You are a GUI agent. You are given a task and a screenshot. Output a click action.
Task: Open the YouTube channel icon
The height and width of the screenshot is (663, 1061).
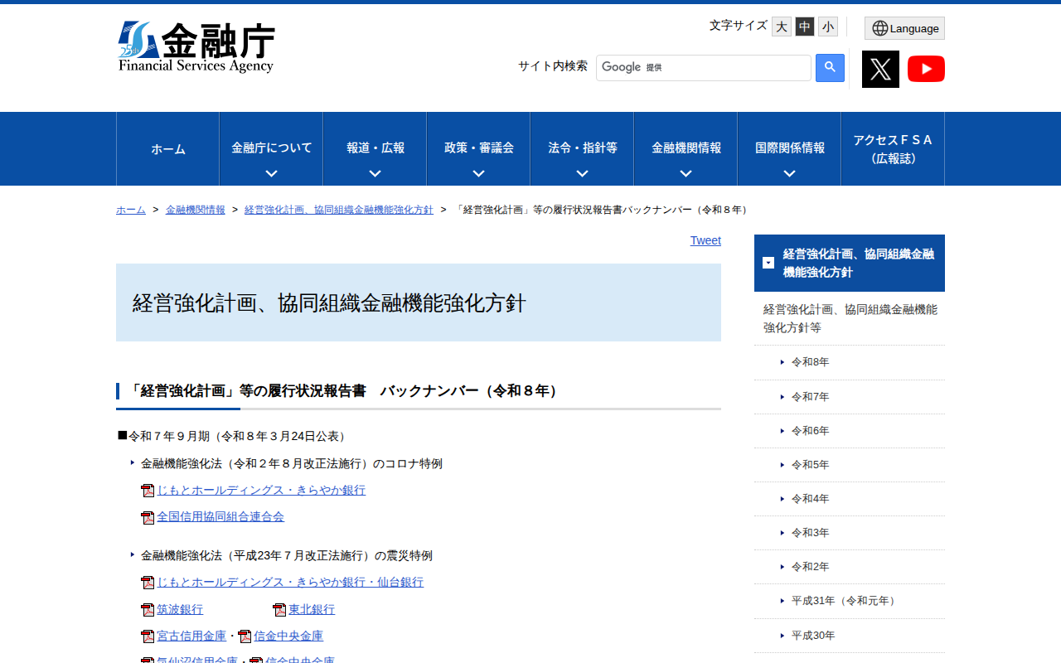[926, 69]
